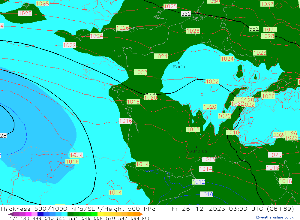
Task: Click legend value 486
Action: [25, 218]
